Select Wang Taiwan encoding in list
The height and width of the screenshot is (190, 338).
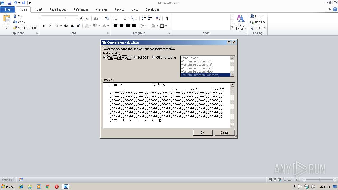(190, 58)
